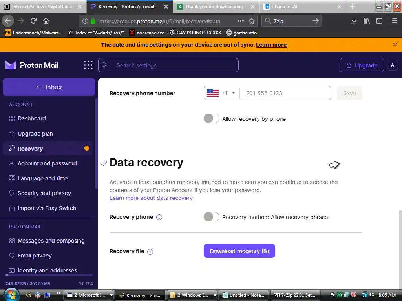Viewport: 402px width, 301px height.
Task: Bookmark this page with the star icon
Action: [x=252, y=21]
